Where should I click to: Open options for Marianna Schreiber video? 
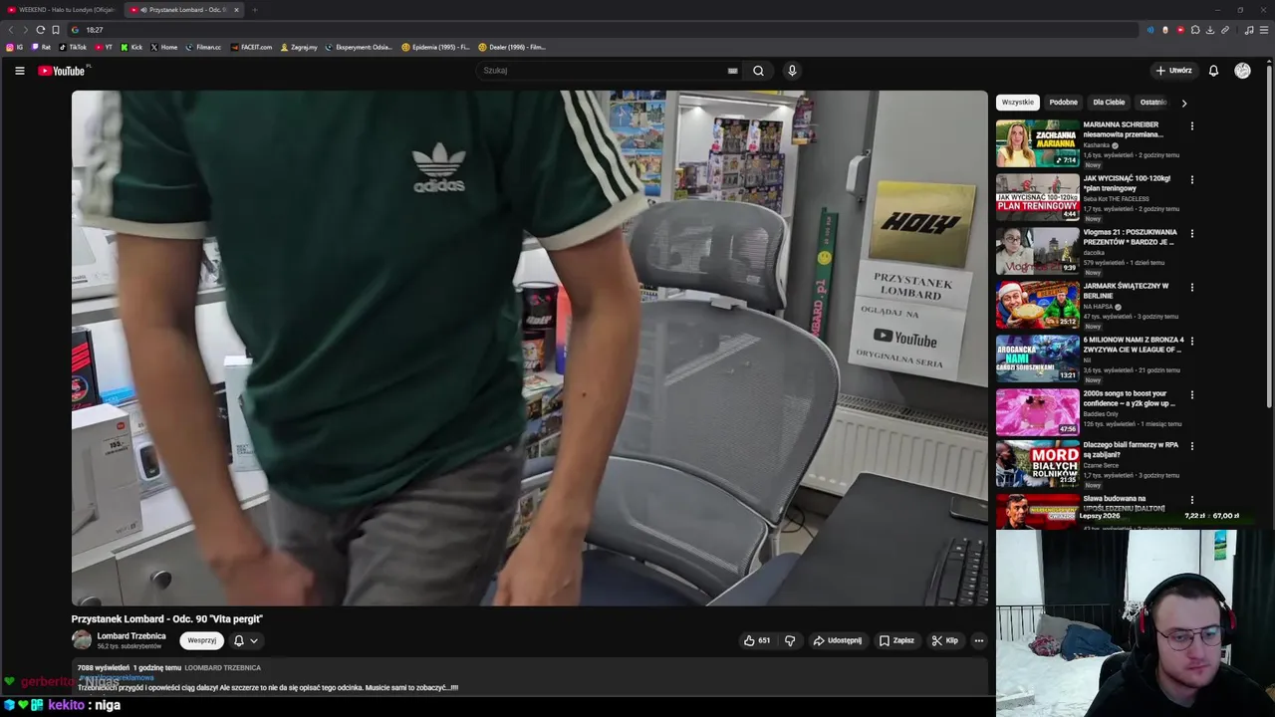click(x=1191, y=126)
